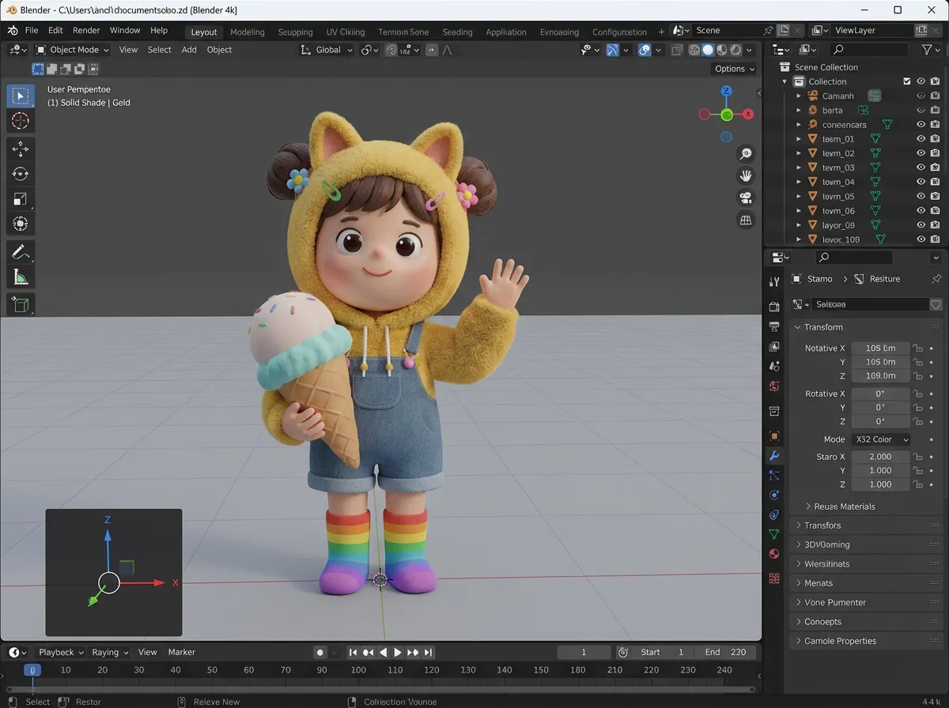Viewport: 949px width, 708px height.
Task: Open Render properties tab
Action: click(774, 307)
